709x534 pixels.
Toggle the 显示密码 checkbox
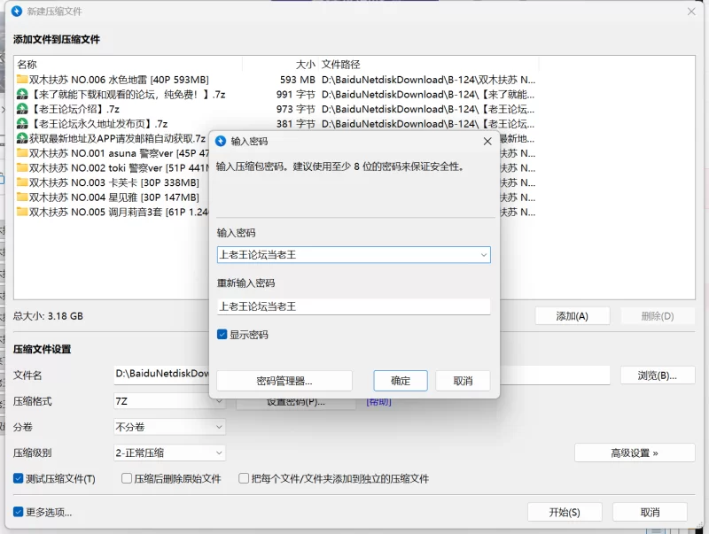222,335
